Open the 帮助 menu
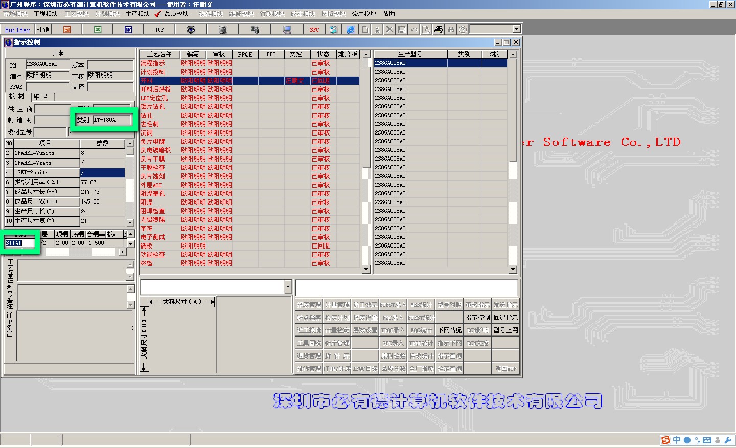736x448 pixels. coord(388,14)
